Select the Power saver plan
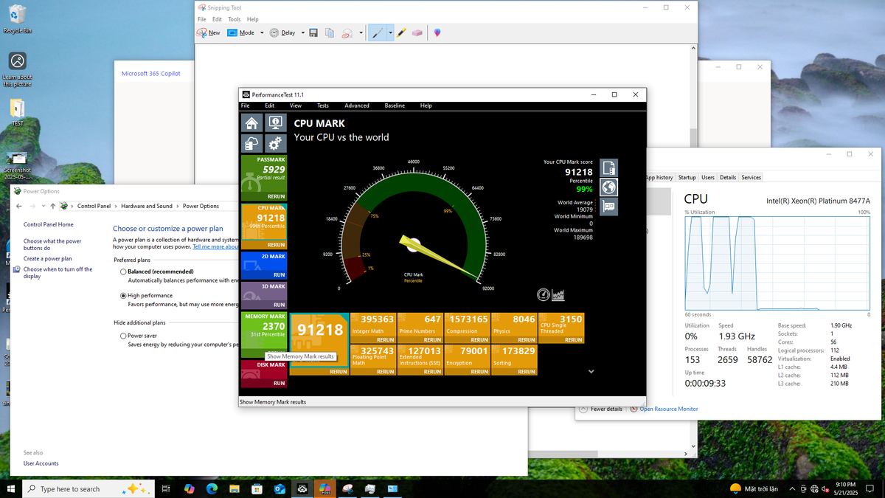The image size is (885, 498). click(124, 335)
